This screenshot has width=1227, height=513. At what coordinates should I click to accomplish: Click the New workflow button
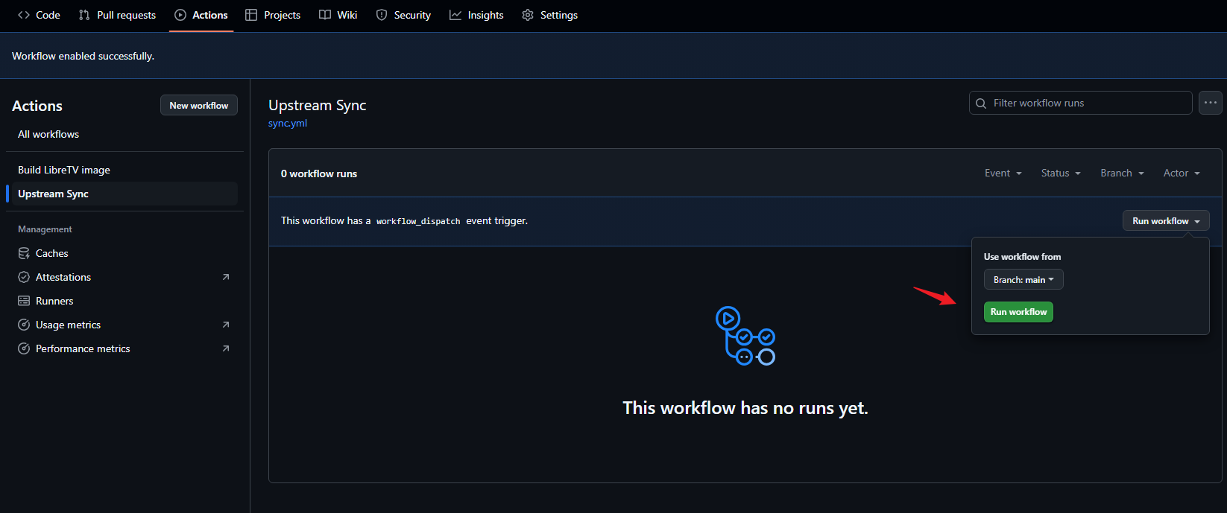[x=198, y=105]
